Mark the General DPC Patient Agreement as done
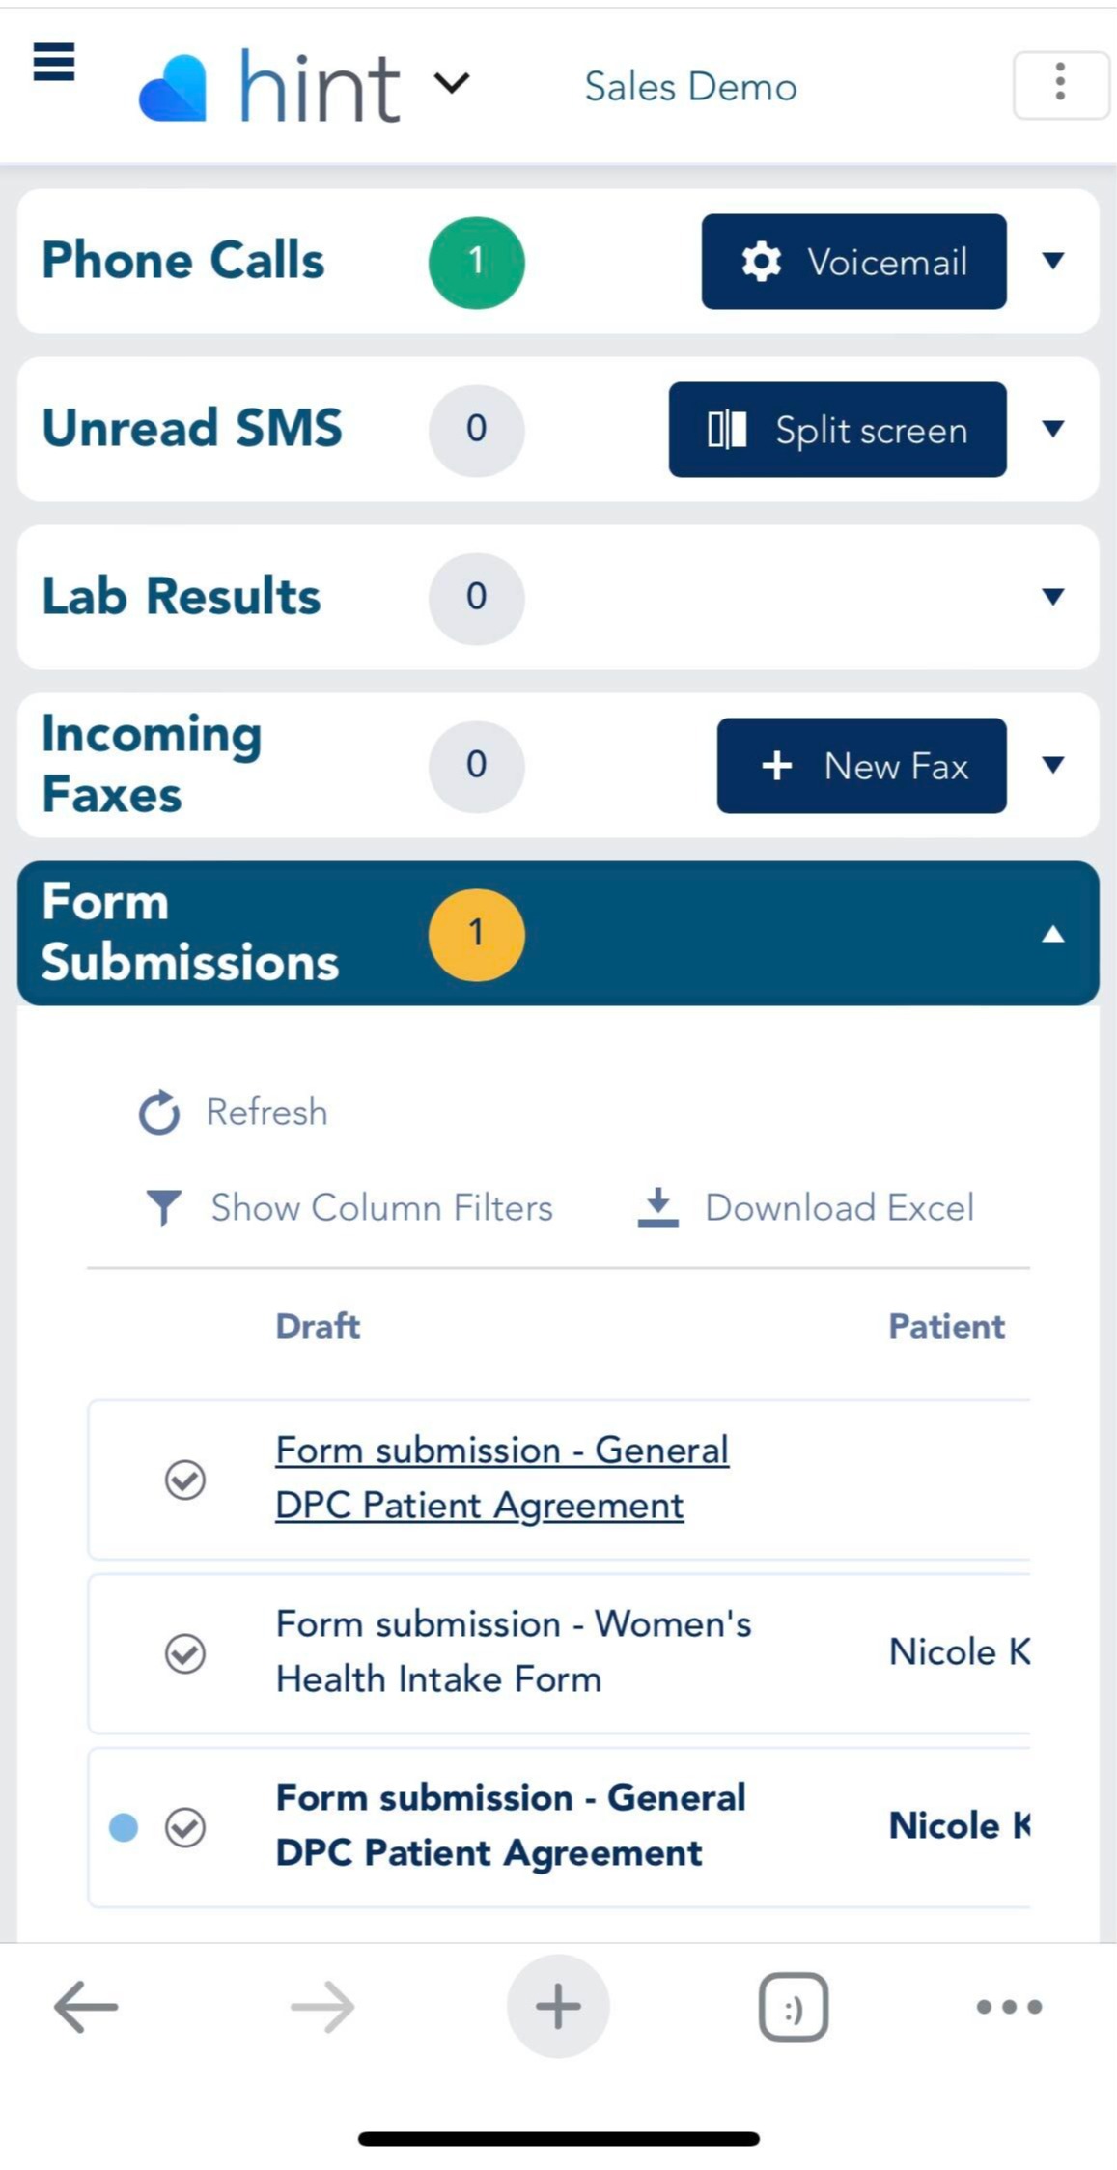The image size is (1117, 2170). tap(187, 1480)
